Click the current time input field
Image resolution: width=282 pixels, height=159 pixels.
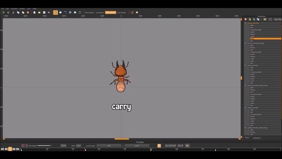pos(109,146)
